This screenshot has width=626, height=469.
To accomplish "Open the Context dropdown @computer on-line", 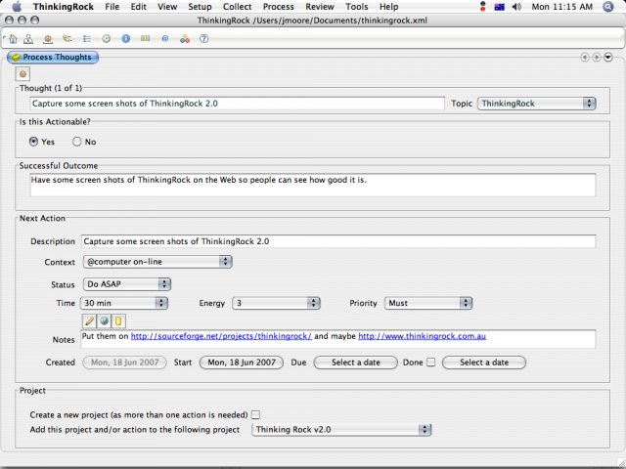I will click(x=157, y=262).
